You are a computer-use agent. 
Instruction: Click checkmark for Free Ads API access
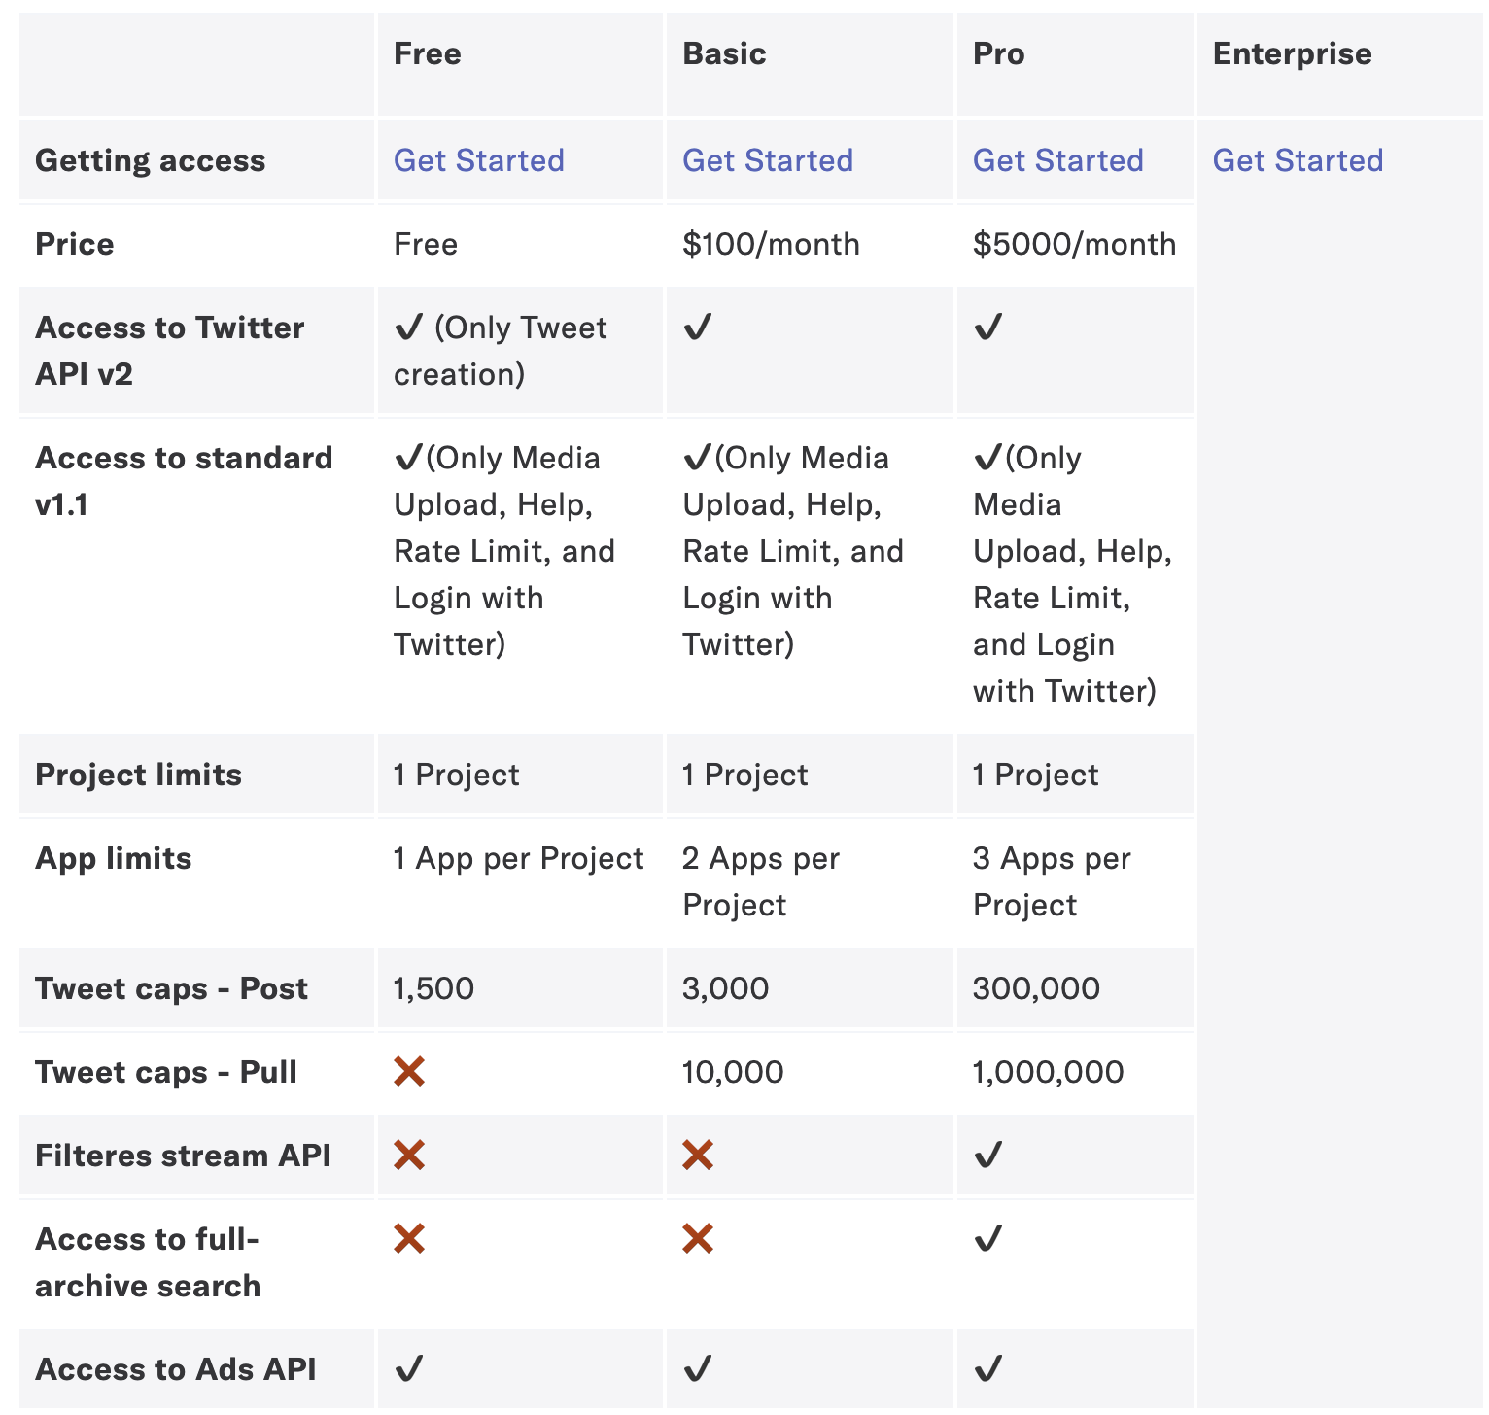click(408, 1369)
